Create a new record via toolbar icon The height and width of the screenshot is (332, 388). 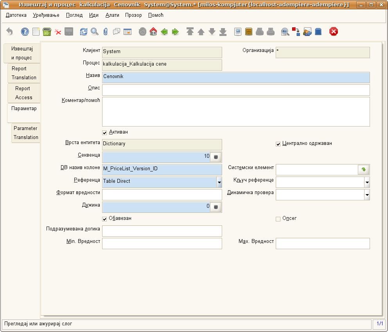[36, 32]
